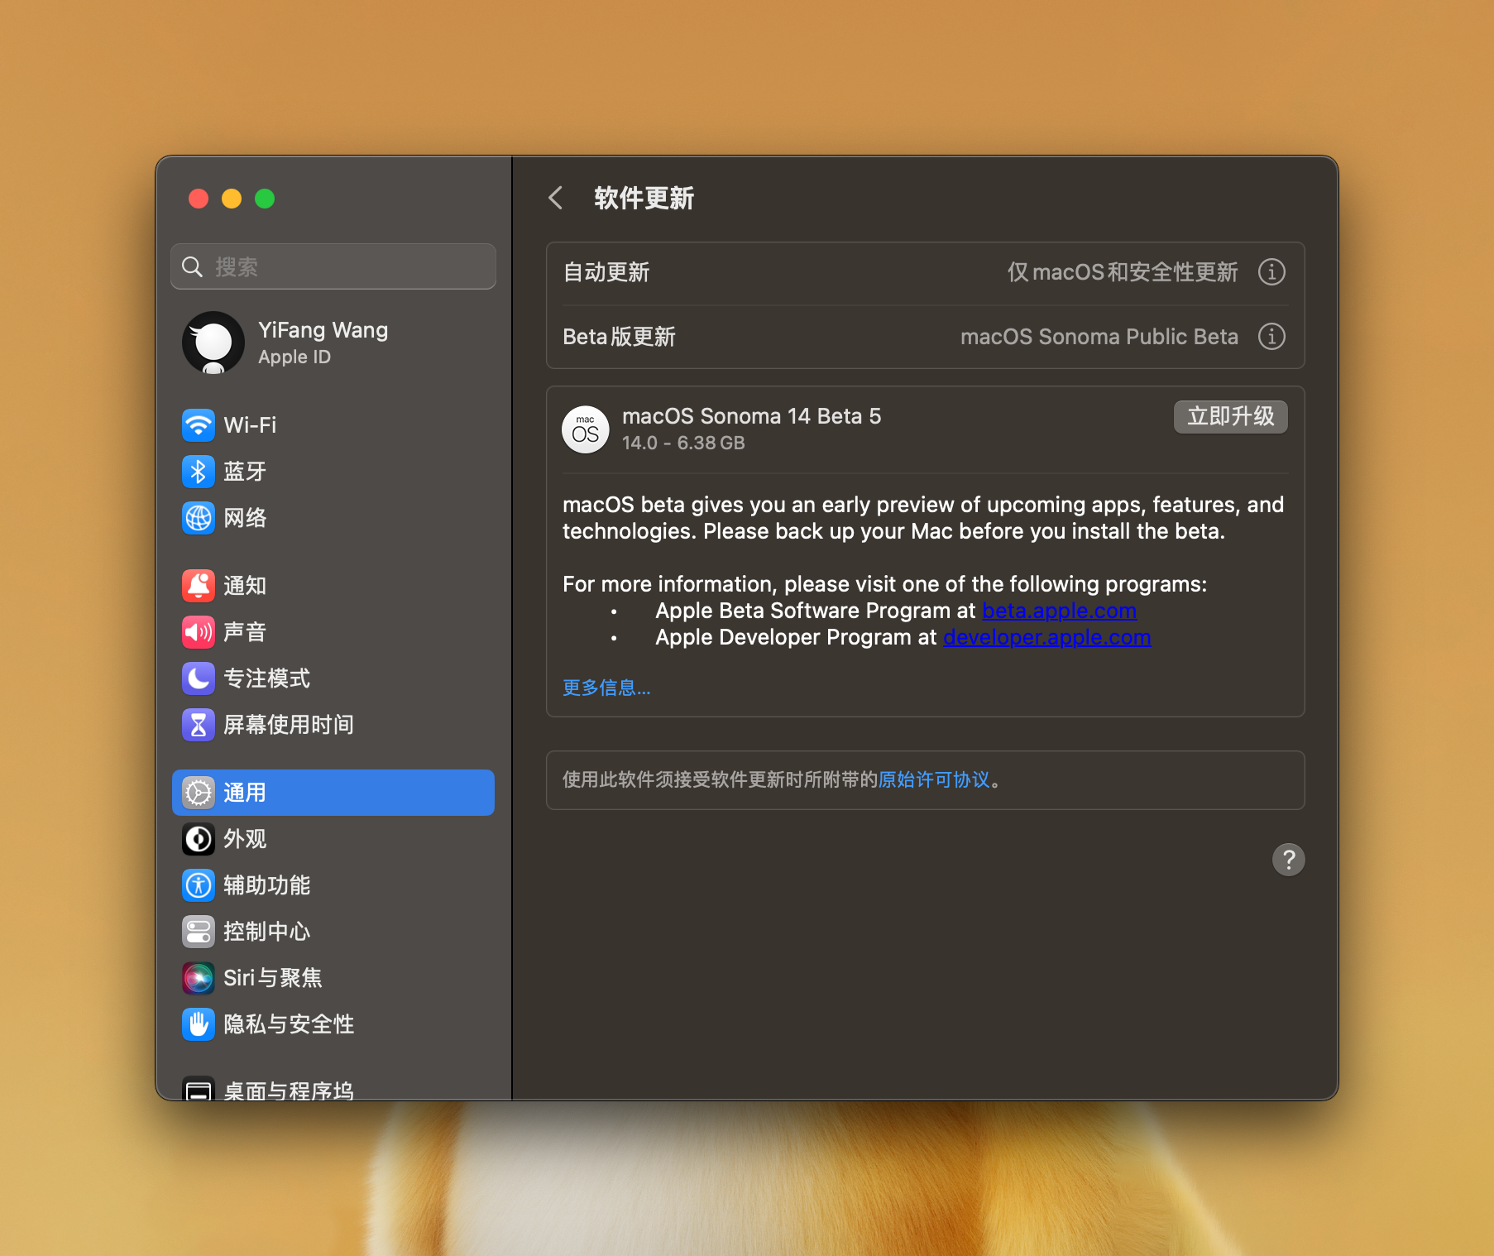The height and width of the screenshot is (1256, 1494).
Task: Click the search magnifier icon
Action: (x=193, y=266)
